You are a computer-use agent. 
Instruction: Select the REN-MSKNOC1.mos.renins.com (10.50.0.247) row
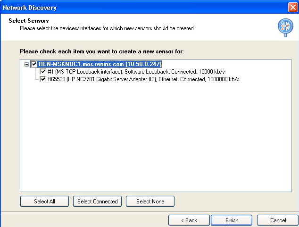pyautogui.click(x=100, y=64)
